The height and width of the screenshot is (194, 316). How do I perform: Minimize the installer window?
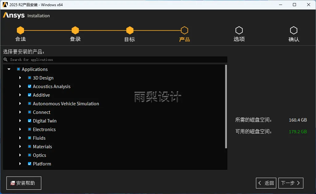pyautogui.click(x=281, y=5)
